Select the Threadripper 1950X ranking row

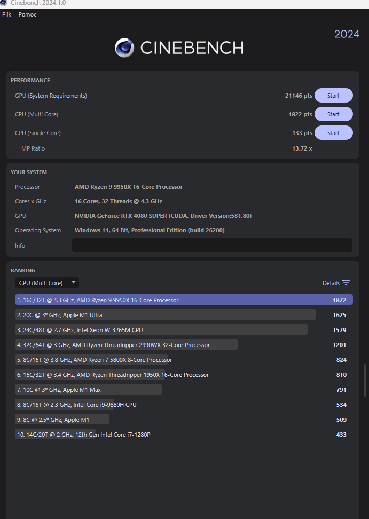184,375
